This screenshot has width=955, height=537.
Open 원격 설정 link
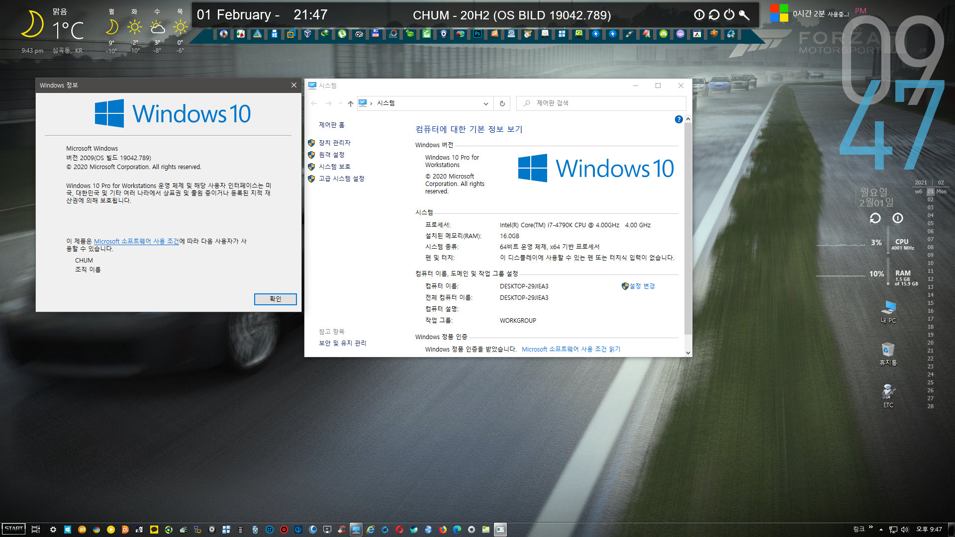tap(331, 155)
